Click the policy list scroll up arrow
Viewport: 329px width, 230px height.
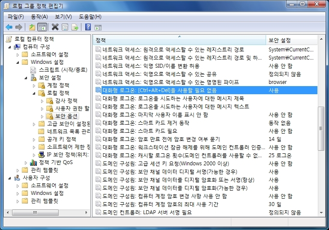point(321,39)
